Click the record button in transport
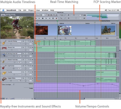The height and width of the screenshot is (109, 121). pos(56,18)
